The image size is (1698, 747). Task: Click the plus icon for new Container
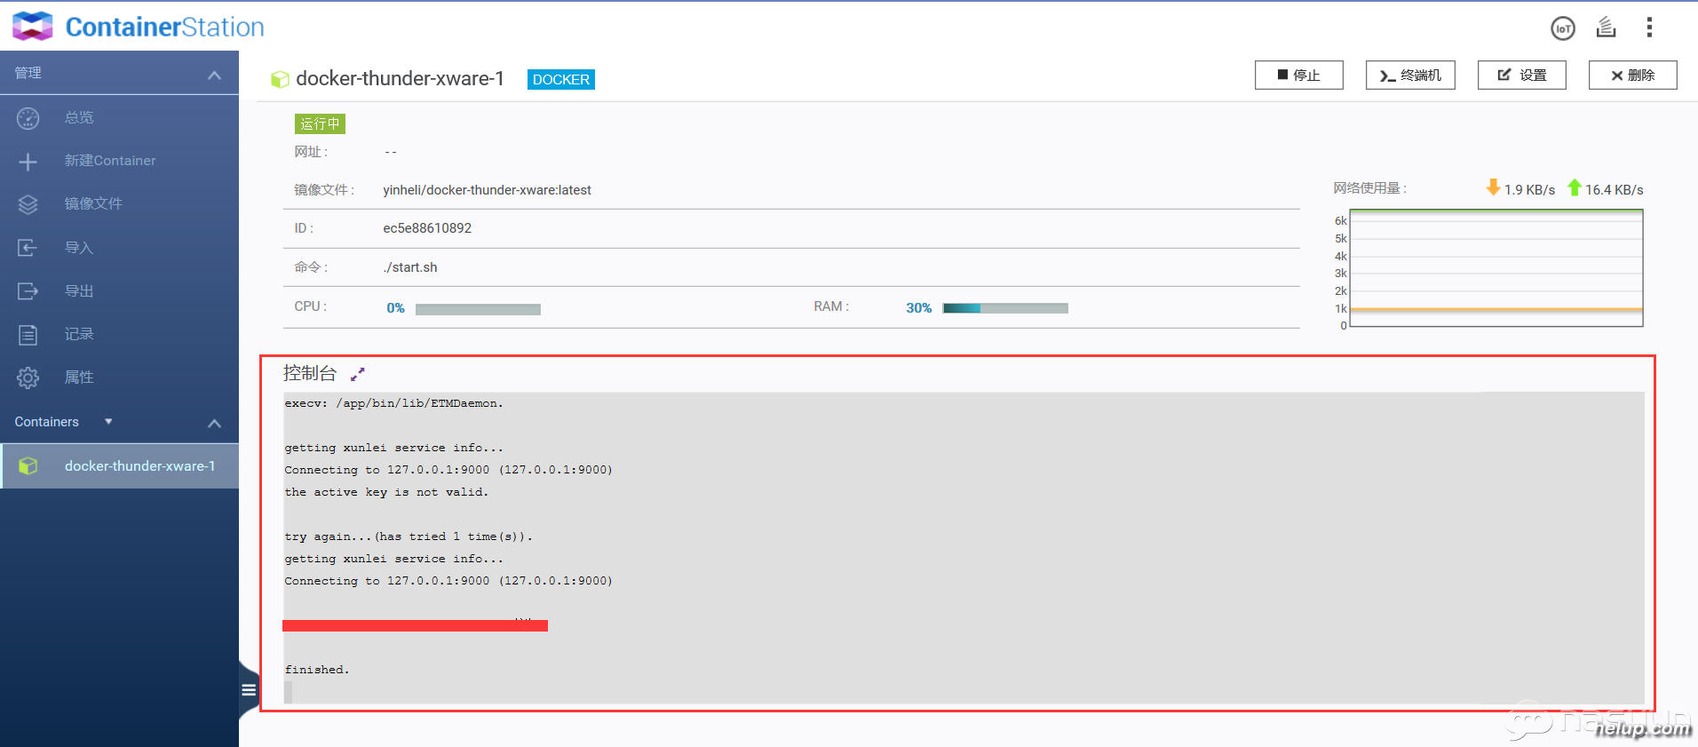[x=28, y=161]
